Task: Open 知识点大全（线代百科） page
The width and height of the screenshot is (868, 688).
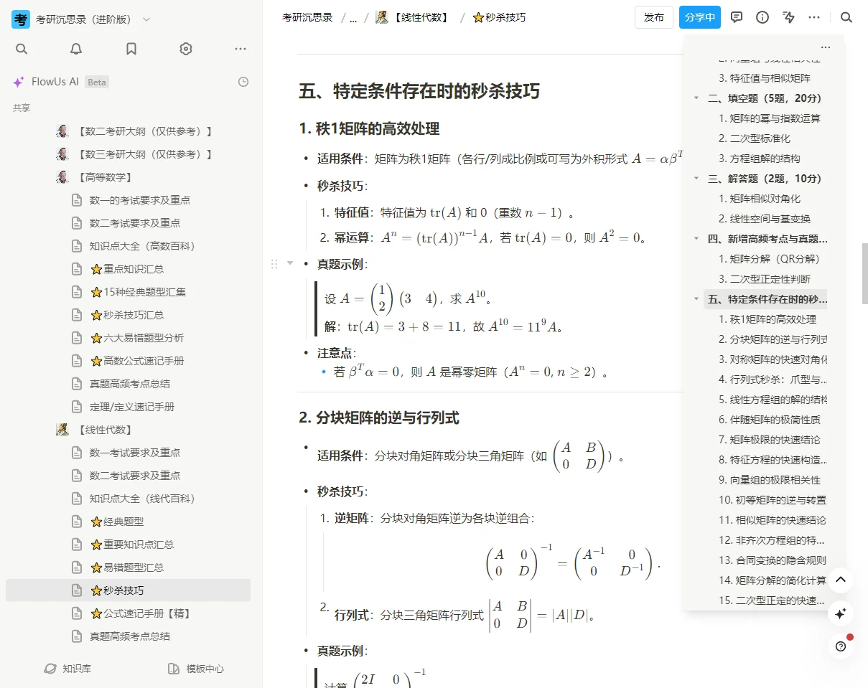Action: click(x=142, y=499)
